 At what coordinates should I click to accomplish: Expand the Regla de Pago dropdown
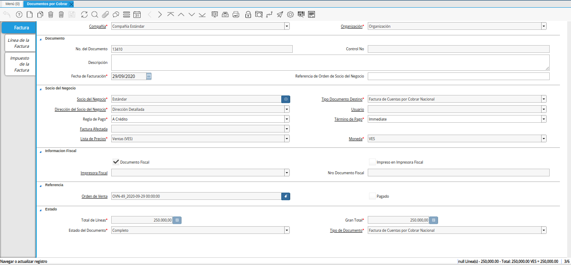(287, 119)
